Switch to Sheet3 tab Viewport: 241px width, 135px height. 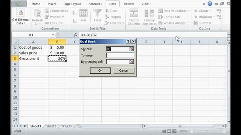pyautogui.click(x=67, y=126)
